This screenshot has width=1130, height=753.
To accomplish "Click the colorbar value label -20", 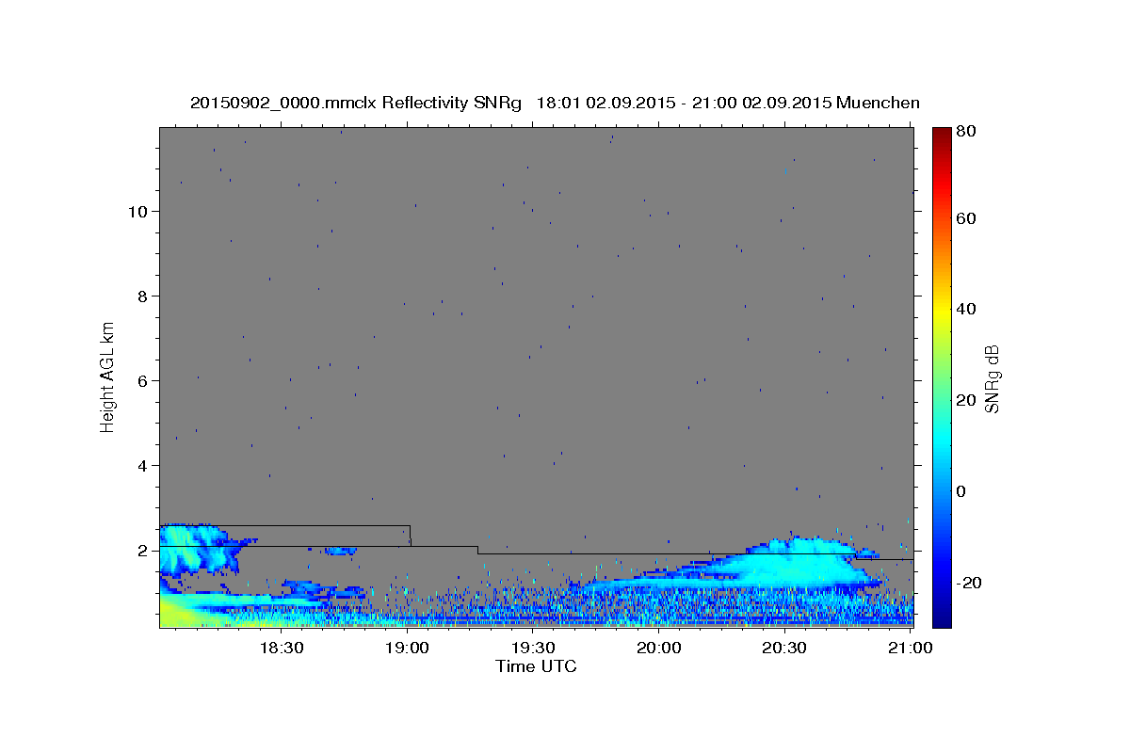I will [x=970, y=583].
